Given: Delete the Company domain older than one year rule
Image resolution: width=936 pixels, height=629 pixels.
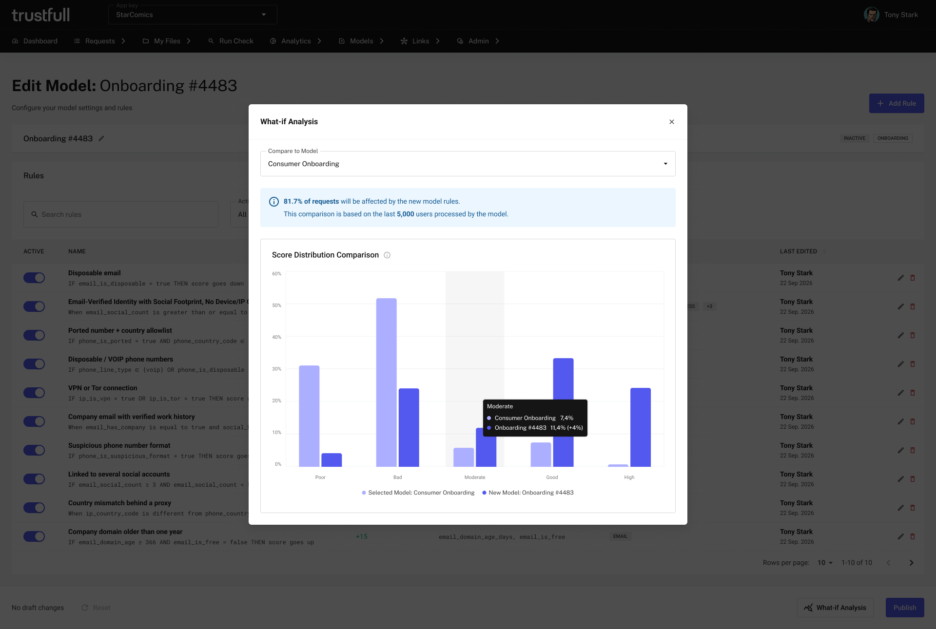Looking at the screenshot, I should 913,536.
